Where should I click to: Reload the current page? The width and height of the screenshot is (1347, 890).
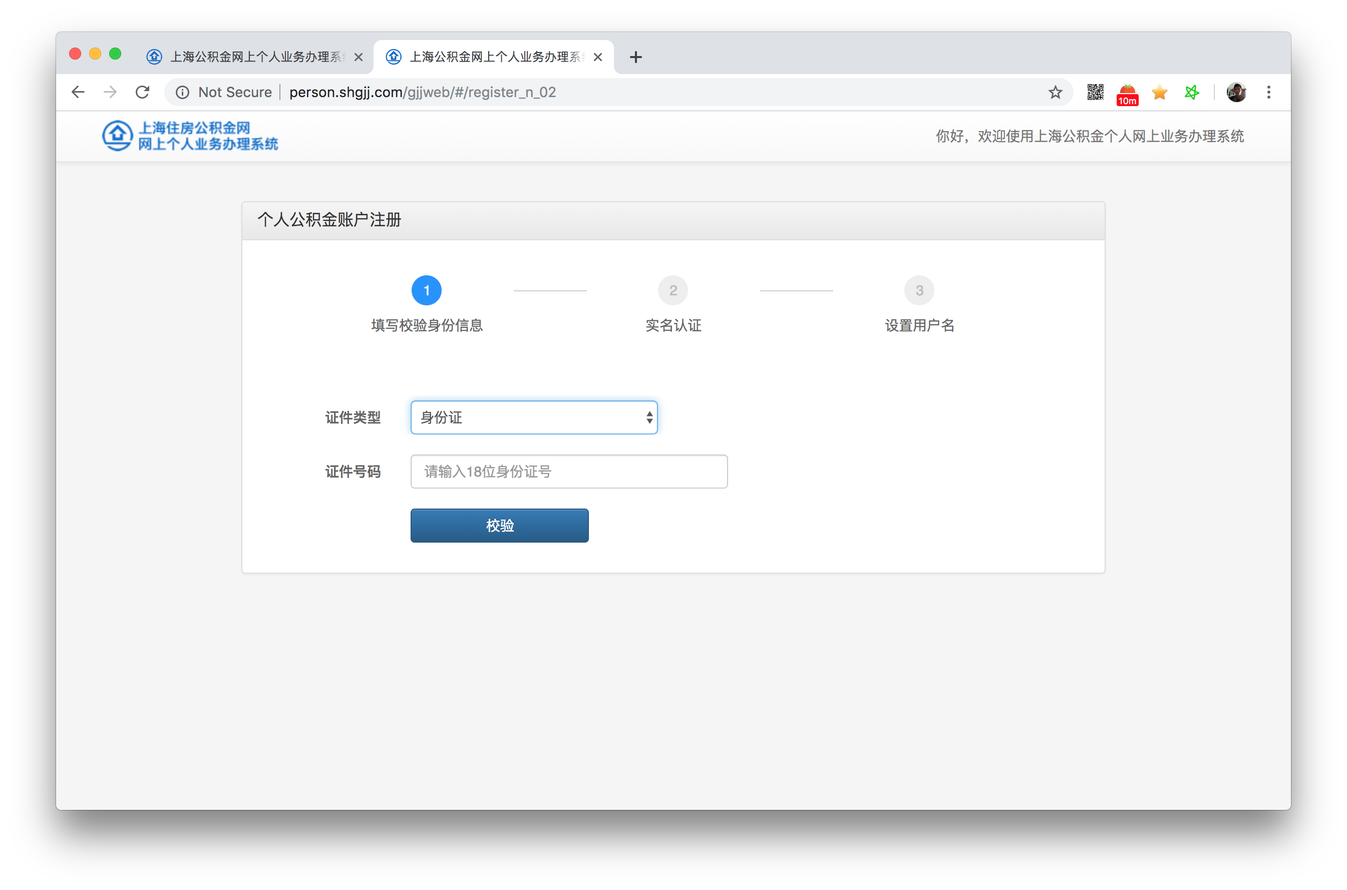point(143,92)
